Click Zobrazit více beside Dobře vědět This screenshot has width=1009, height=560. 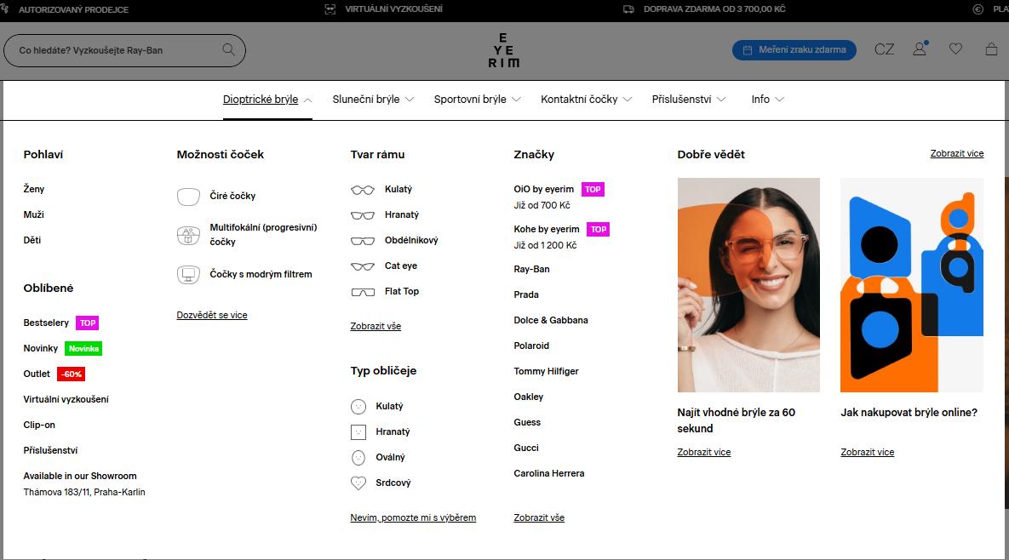coord(957,154)
